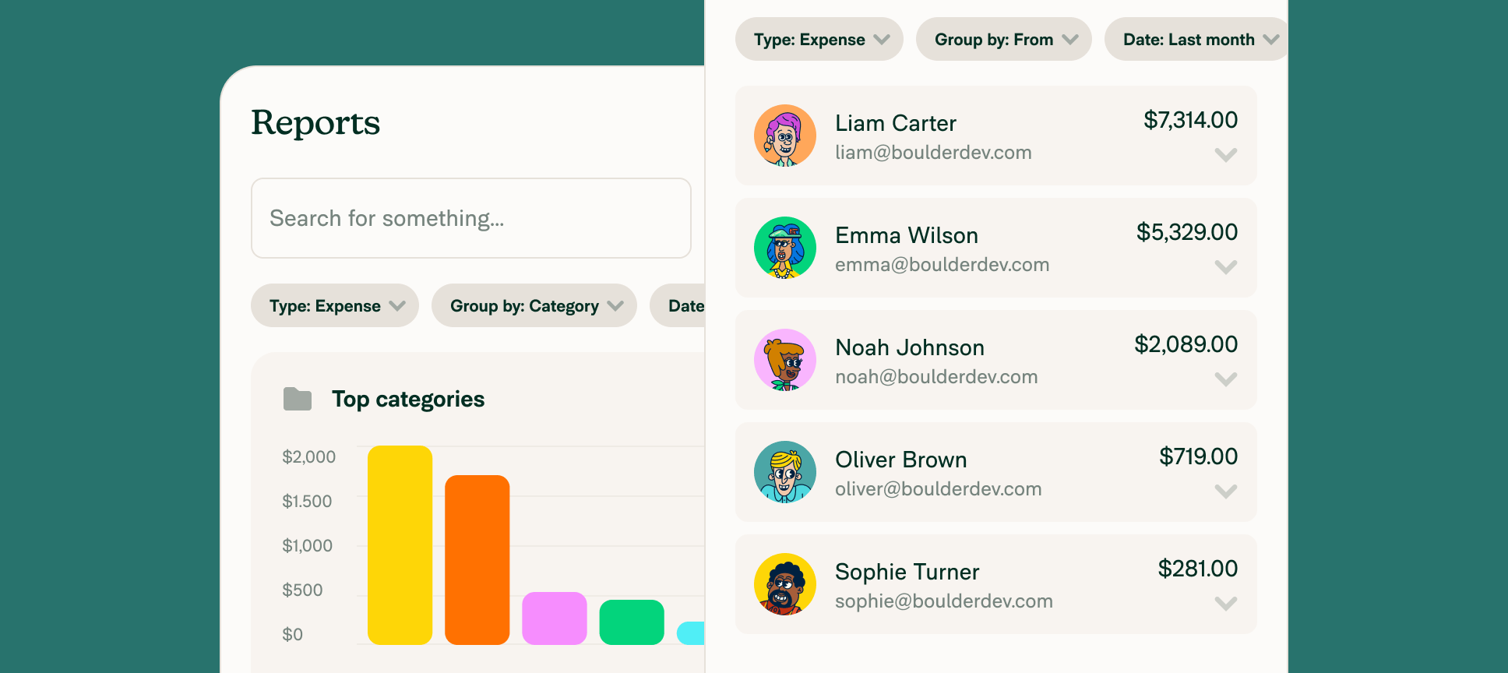Viewport: 1508px width, 673px height.
Task: Select the green bar in the chart
Action: [632, 622]
